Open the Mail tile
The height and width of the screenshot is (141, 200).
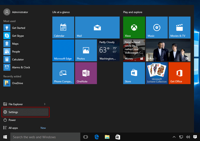pyautogui.click(x=97, y=27)
